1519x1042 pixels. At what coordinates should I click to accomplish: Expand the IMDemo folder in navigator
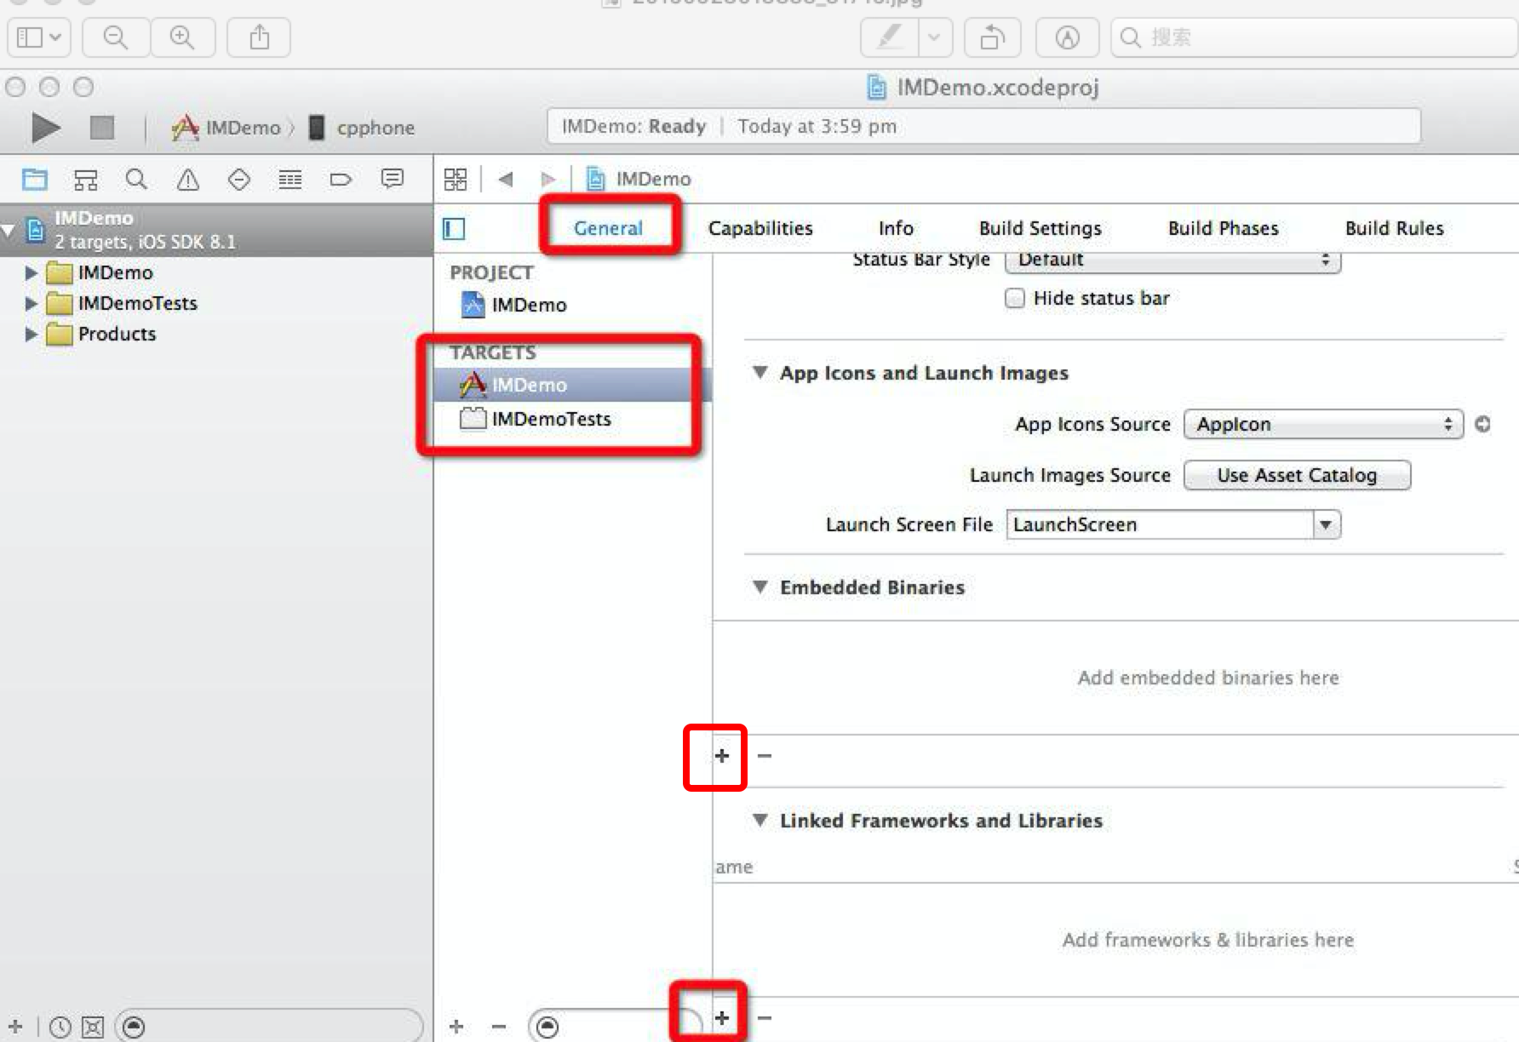tap(32, 273)
